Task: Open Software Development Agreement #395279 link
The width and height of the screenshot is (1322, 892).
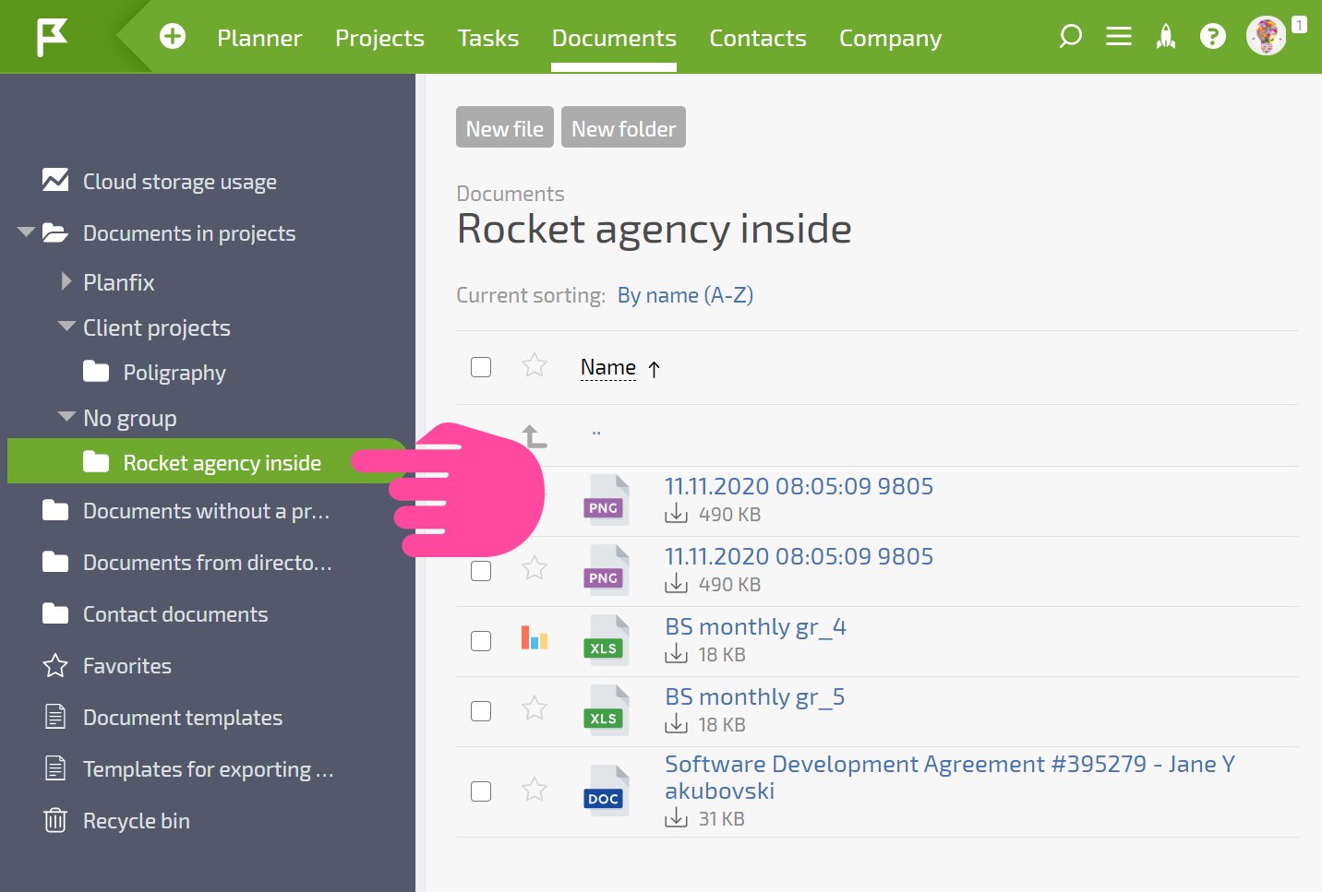Action: click(950, 777)
